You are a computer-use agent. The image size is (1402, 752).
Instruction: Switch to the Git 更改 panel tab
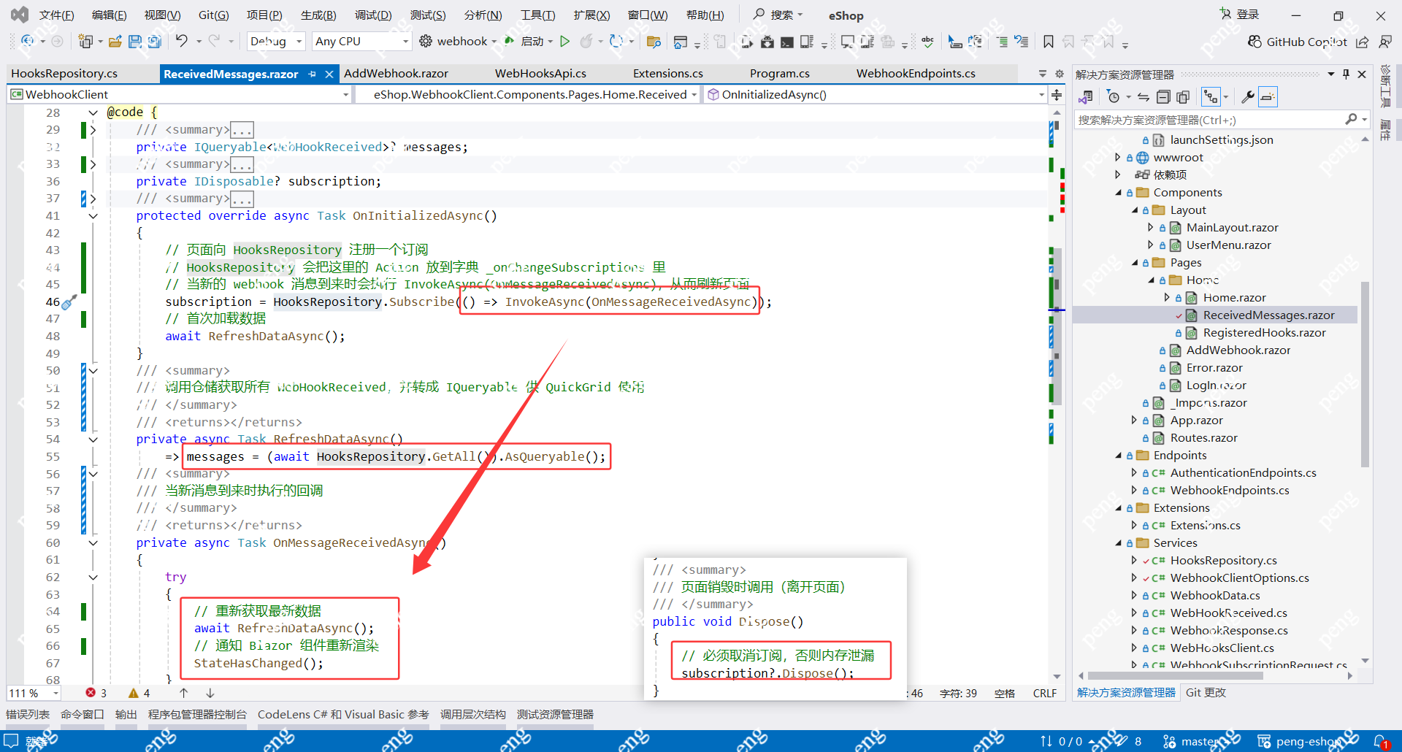click(1206, 693)
